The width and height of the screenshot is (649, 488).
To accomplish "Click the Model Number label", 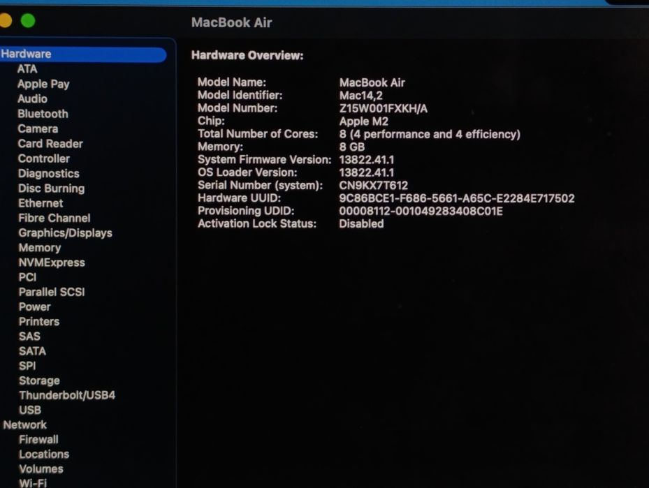I will click(238, 108).
